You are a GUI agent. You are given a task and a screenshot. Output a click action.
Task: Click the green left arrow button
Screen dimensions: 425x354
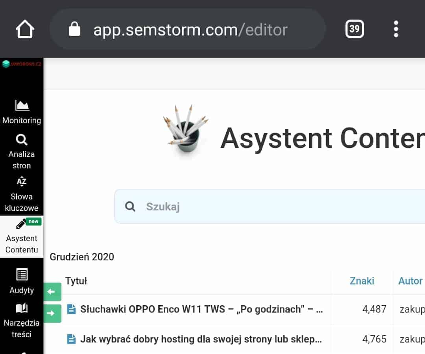53,292
